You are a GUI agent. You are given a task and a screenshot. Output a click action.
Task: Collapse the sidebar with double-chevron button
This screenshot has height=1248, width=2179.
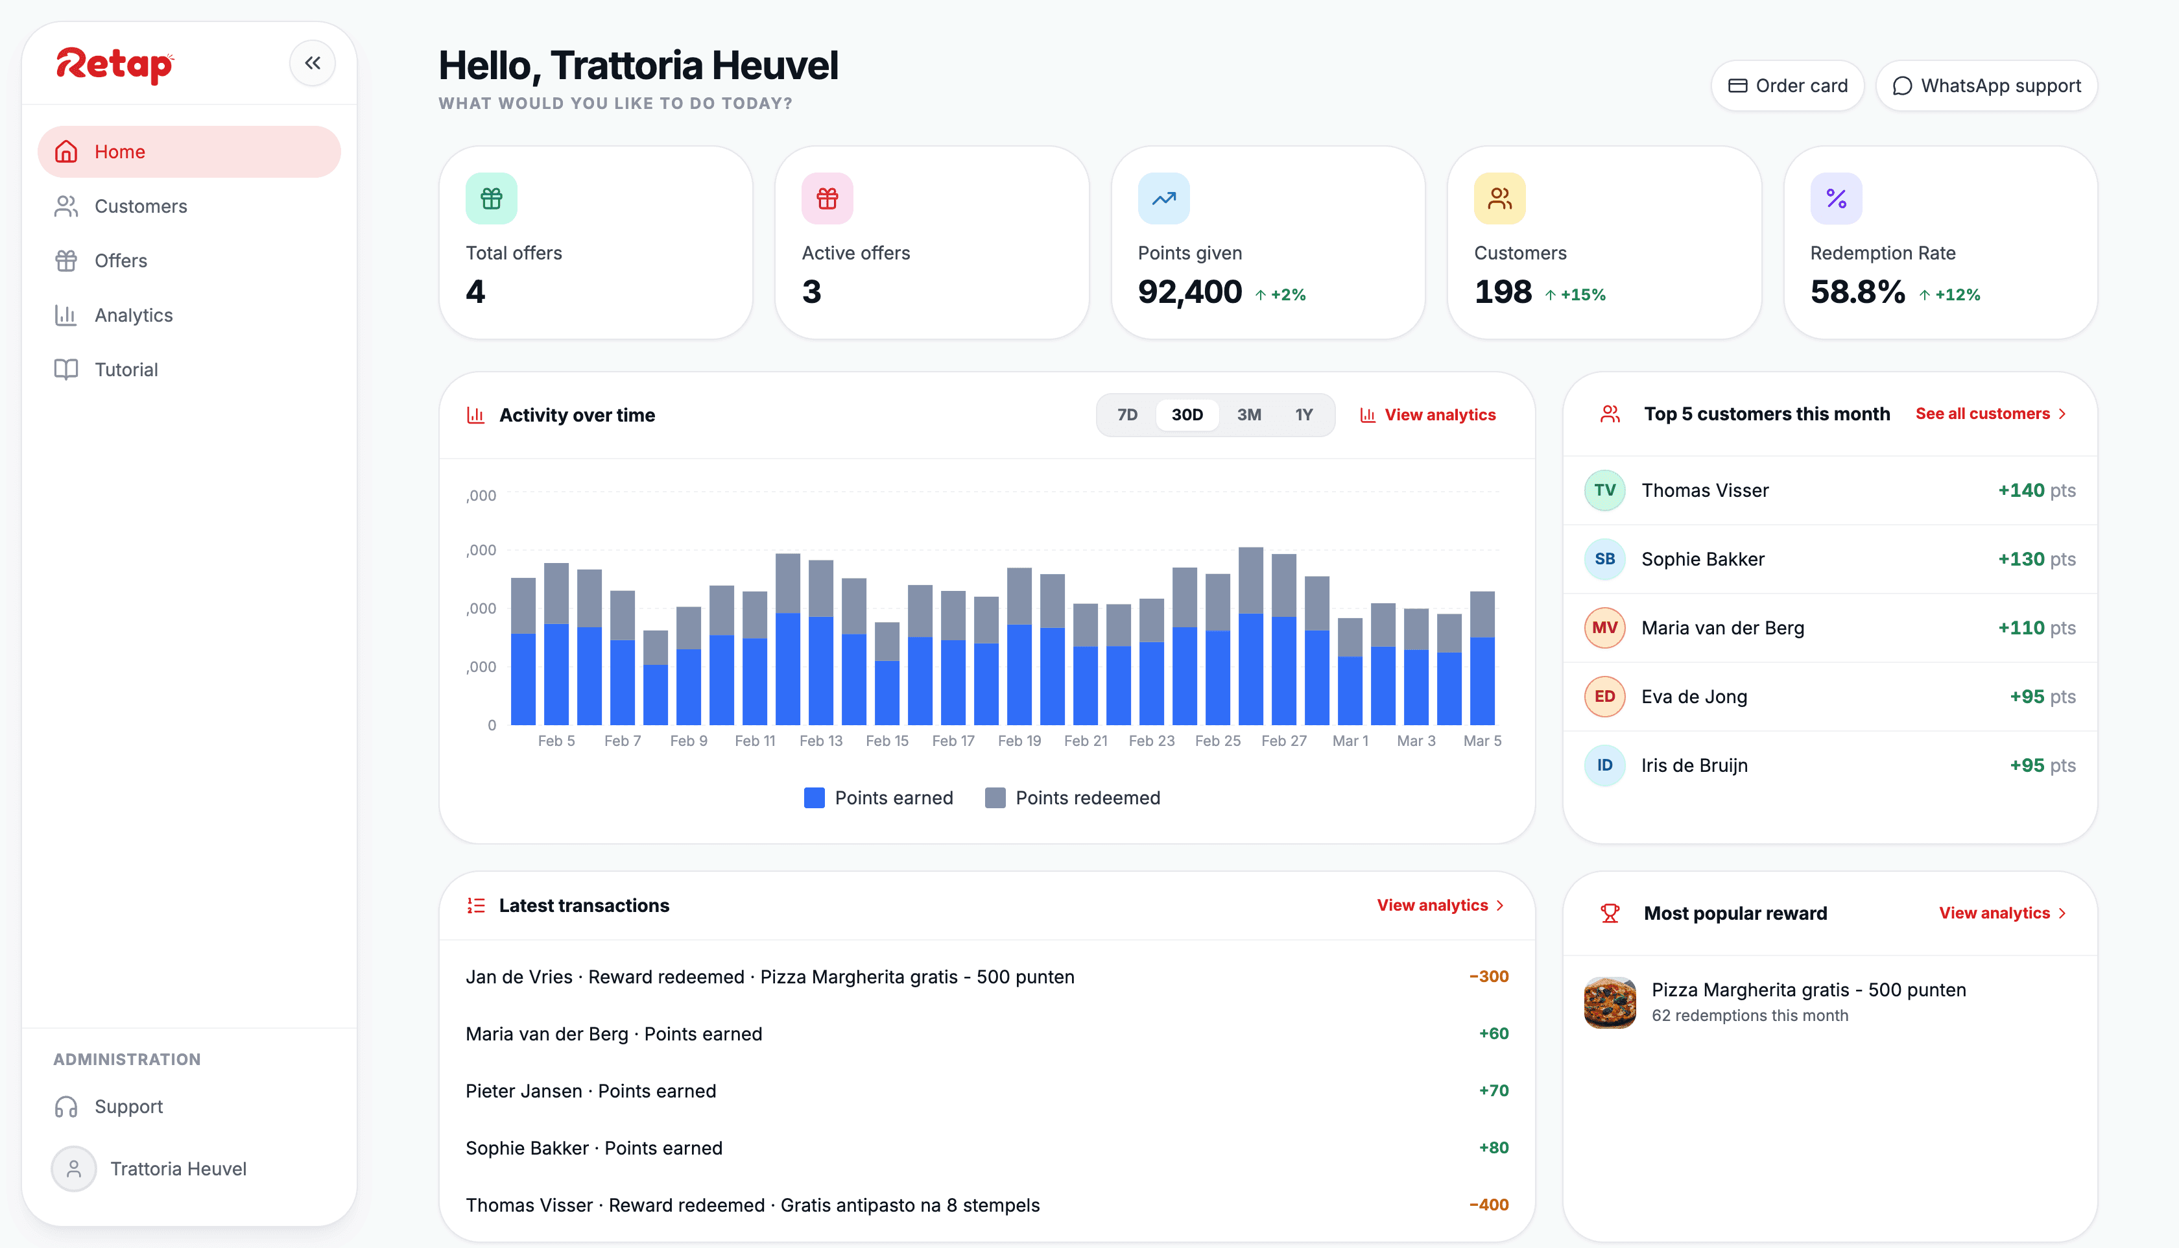312,62
